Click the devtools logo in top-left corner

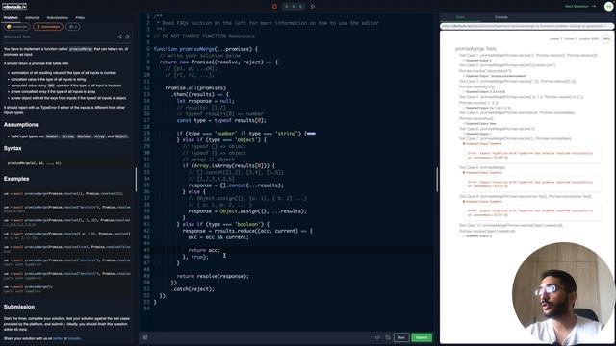click(x=14, y=7)
